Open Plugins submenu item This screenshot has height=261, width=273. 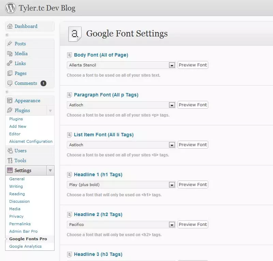(16, 119)
